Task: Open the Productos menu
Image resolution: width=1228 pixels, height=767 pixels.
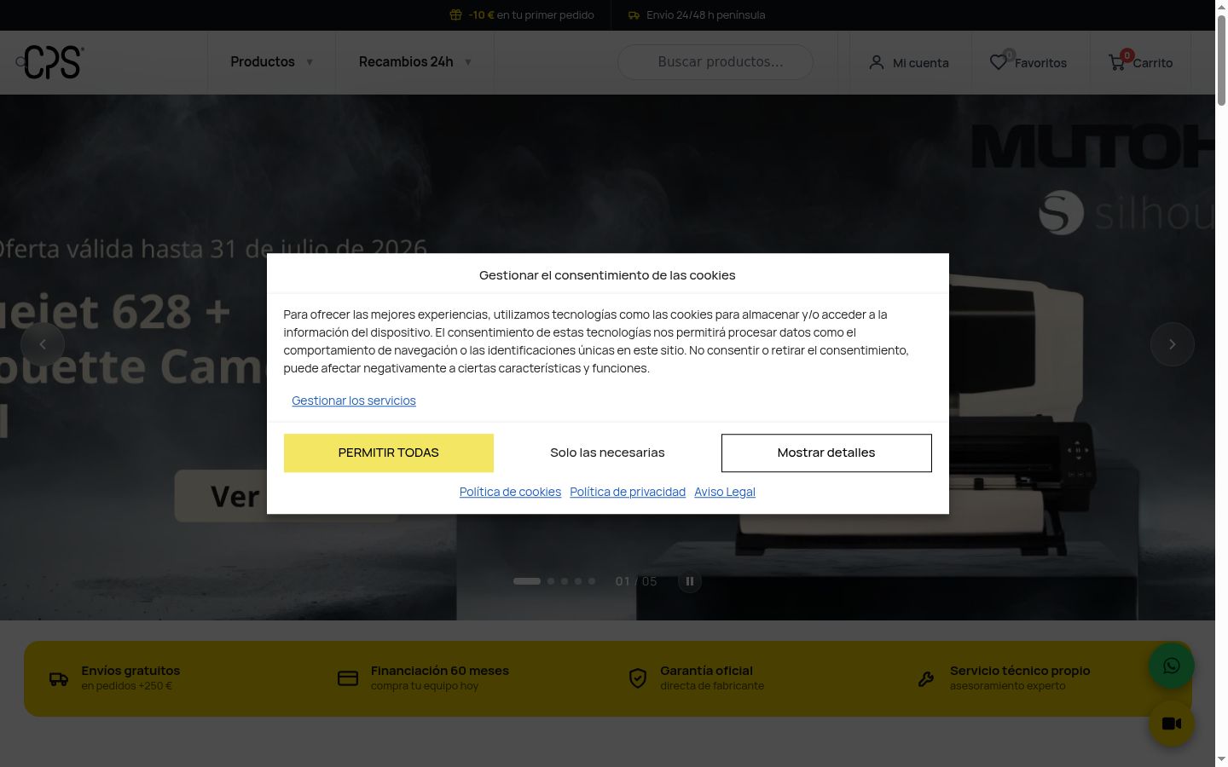Action: pos(263,61)
